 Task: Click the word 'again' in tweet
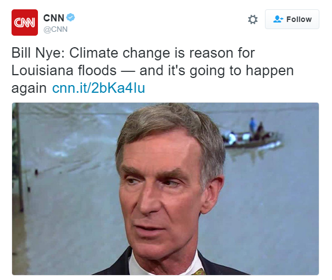[x=29, y=88]
